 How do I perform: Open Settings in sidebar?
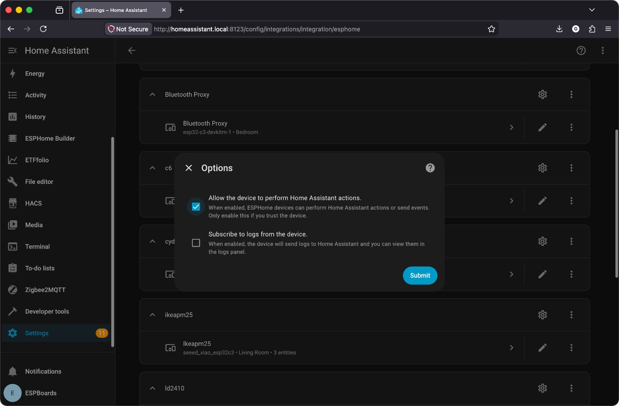pyautogui.click(x=56, y=333)
